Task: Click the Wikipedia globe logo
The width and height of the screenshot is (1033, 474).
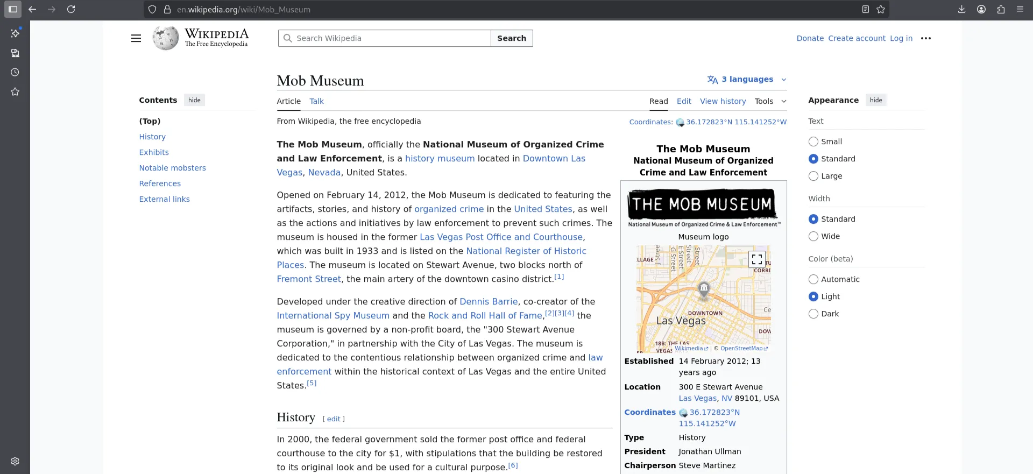Action: click(166, 38)
